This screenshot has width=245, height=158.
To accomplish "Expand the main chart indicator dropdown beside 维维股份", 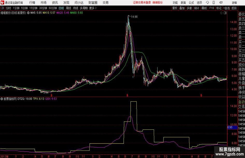I will tap(28, 13).
